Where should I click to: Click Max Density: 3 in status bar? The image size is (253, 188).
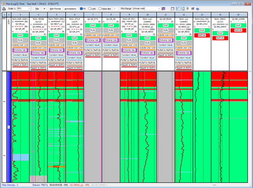coord(10,185)
